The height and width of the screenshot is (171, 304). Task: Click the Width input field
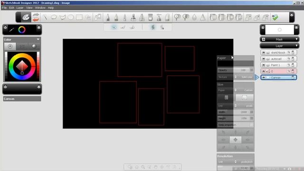236,112
